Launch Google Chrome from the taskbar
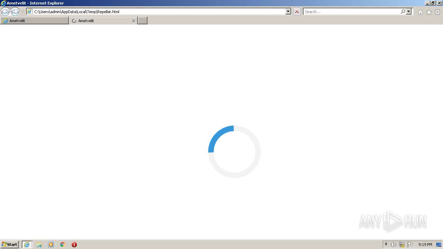This screenshot has width=443, height=249. (x=63, y=245)
